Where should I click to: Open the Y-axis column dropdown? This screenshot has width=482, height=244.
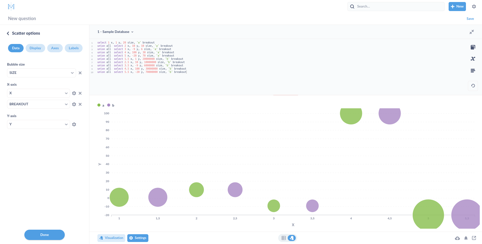[x=38, y=124]
